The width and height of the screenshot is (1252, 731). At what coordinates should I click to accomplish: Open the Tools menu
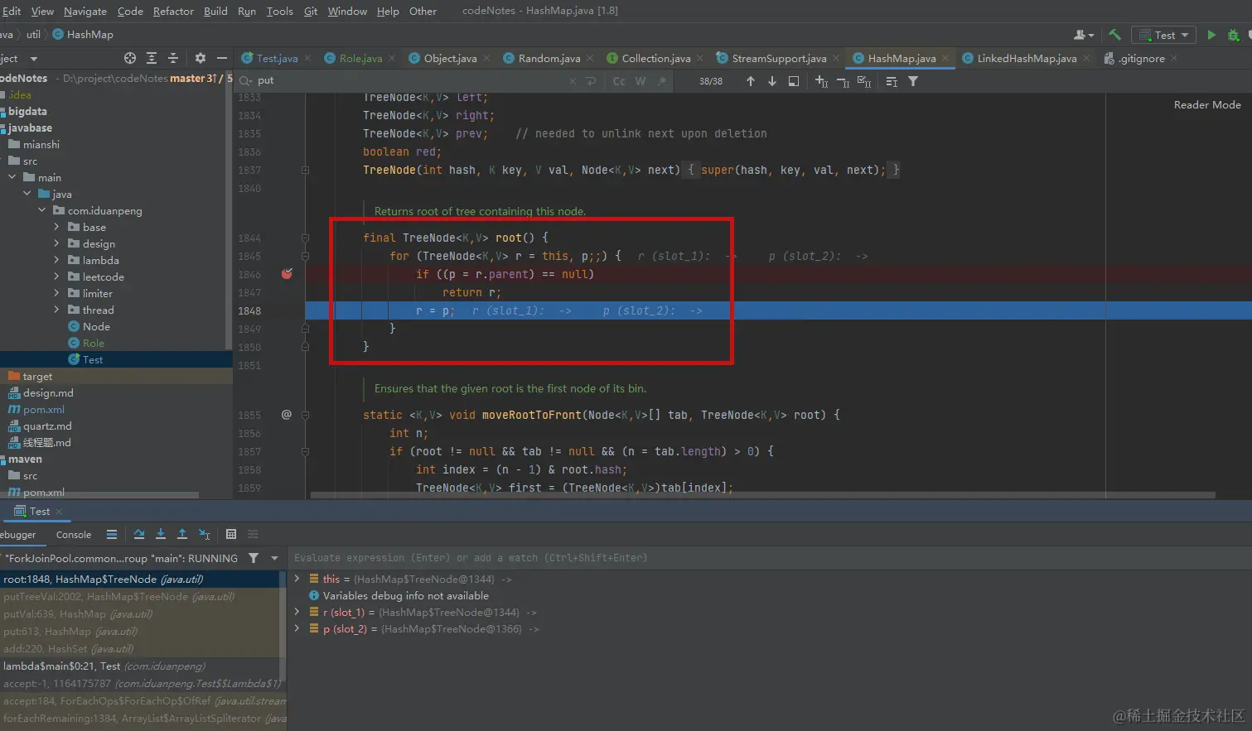279,11
